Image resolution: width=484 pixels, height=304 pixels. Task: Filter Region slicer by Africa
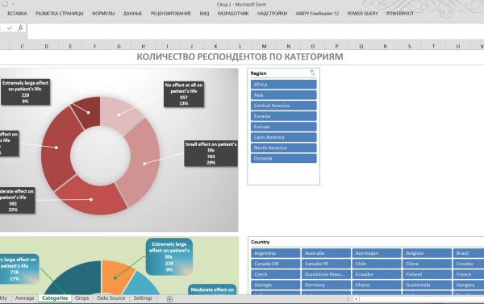coord(284,84)
